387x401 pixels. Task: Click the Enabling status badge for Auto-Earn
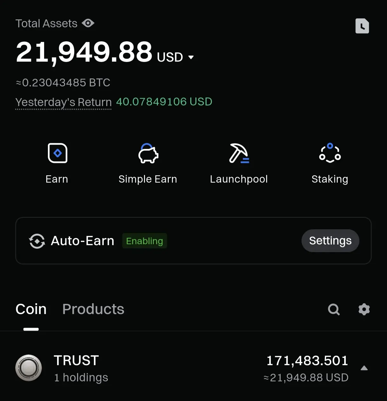click(x=145, y=241)
